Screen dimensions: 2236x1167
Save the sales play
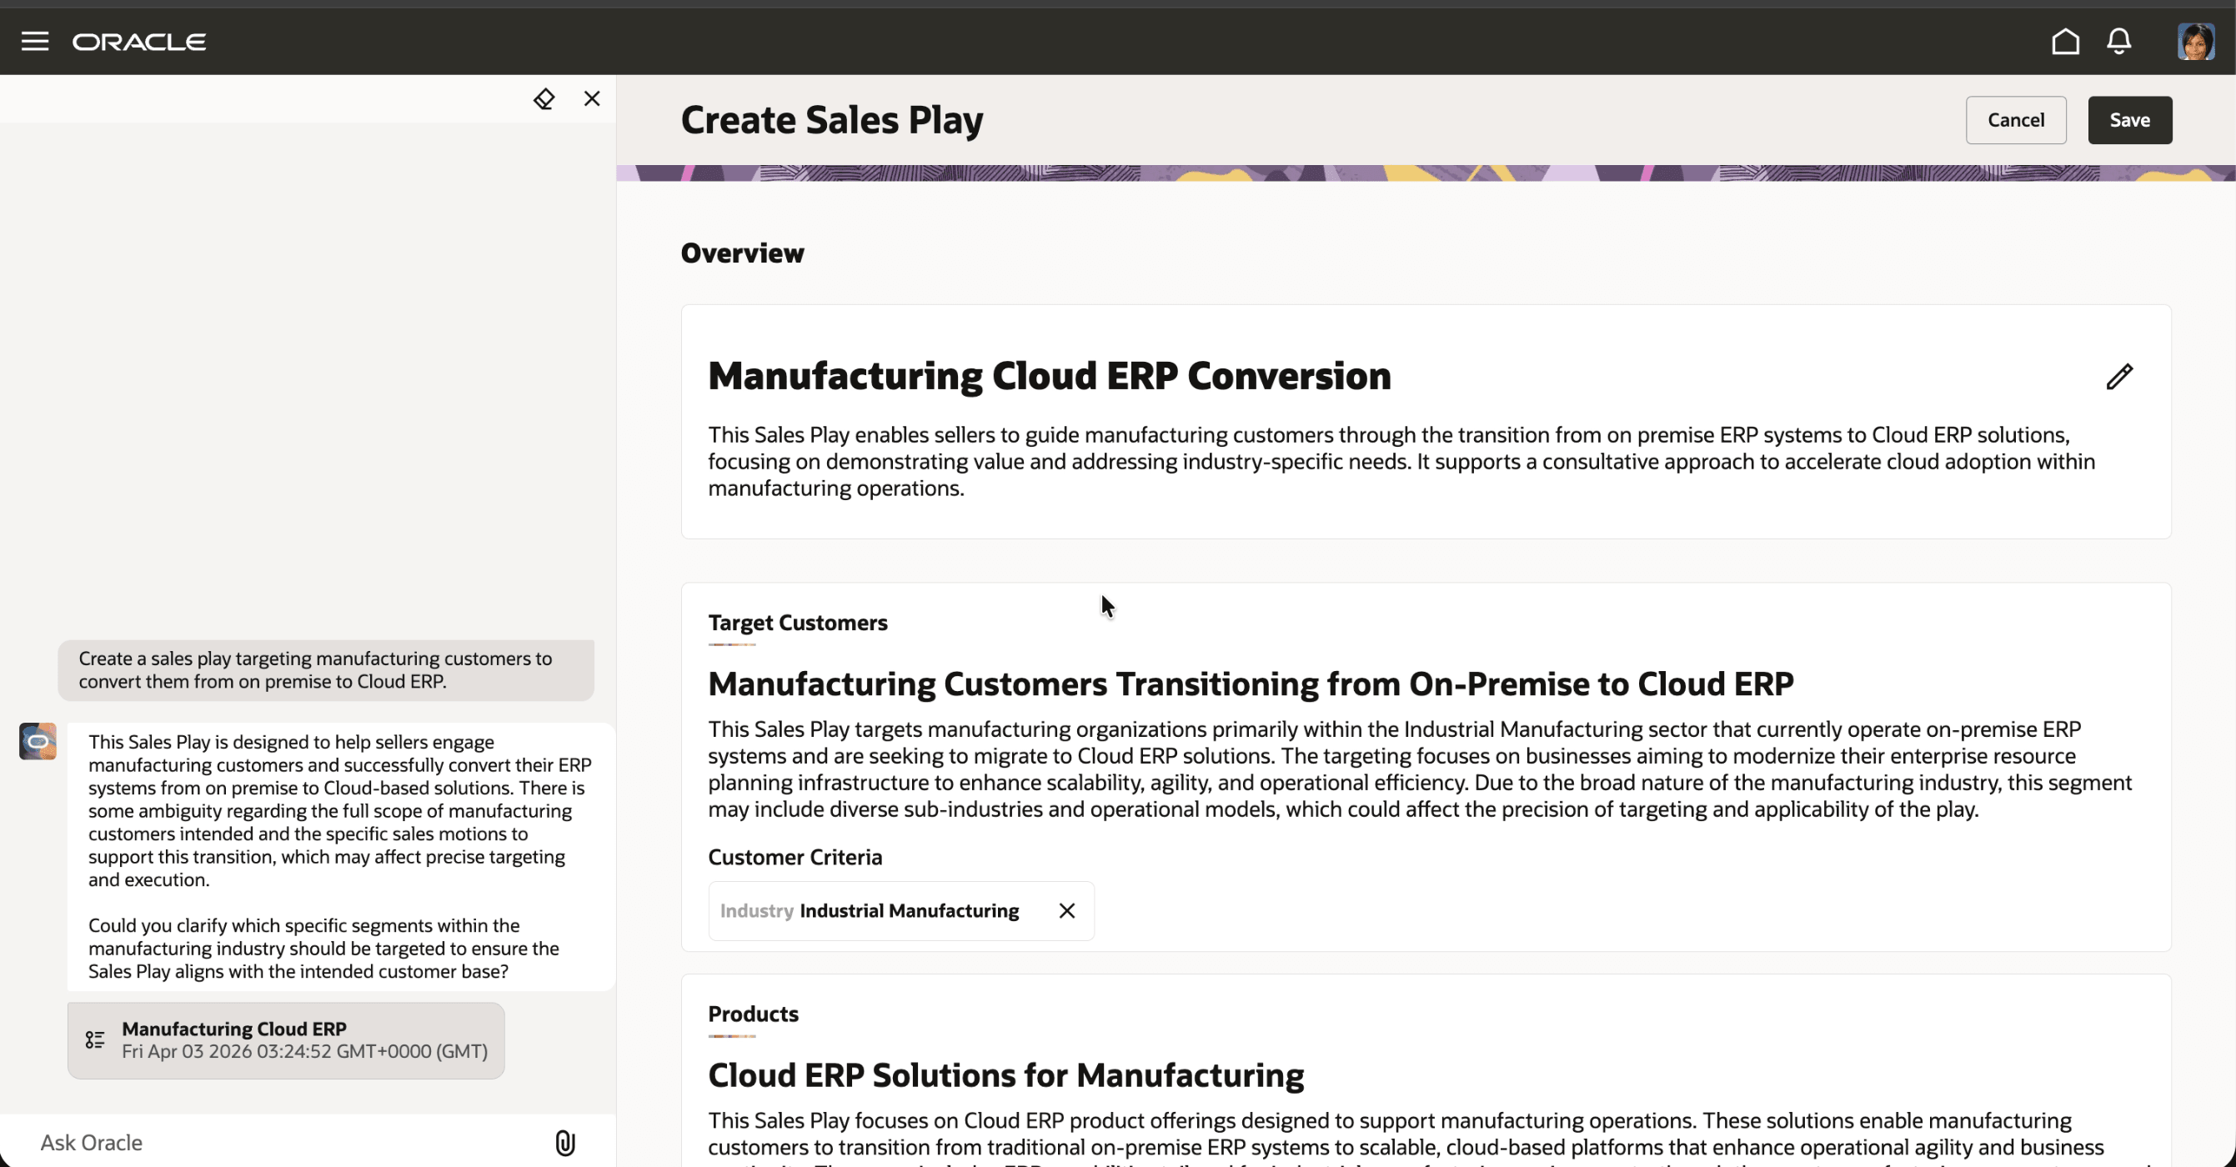[x=2129, y=120]
